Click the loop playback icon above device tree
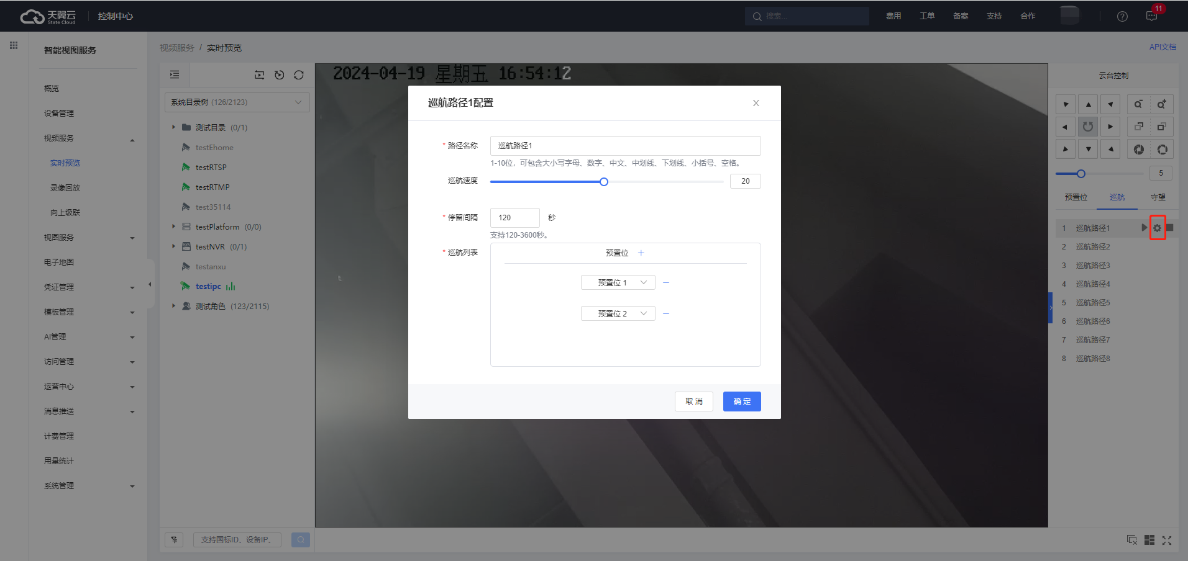This screenshot has height=561, width=1188. [x=260, y=74]
